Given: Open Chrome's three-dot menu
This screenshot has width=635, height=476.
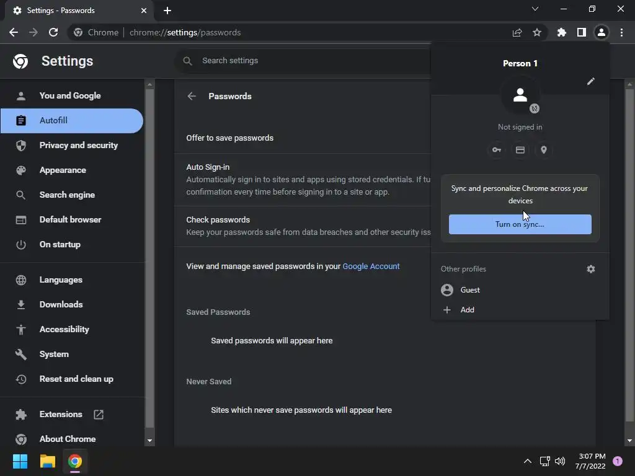Looking at the screenshot, I should coord(621,32).
